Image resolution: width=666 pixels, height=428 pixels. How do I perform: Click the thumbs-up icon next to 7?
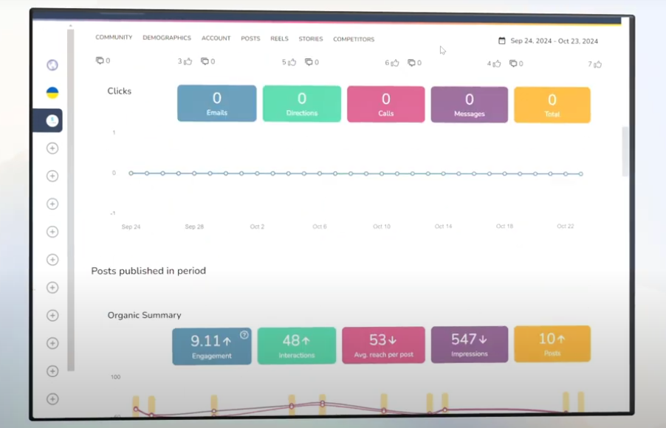point(598,64)
